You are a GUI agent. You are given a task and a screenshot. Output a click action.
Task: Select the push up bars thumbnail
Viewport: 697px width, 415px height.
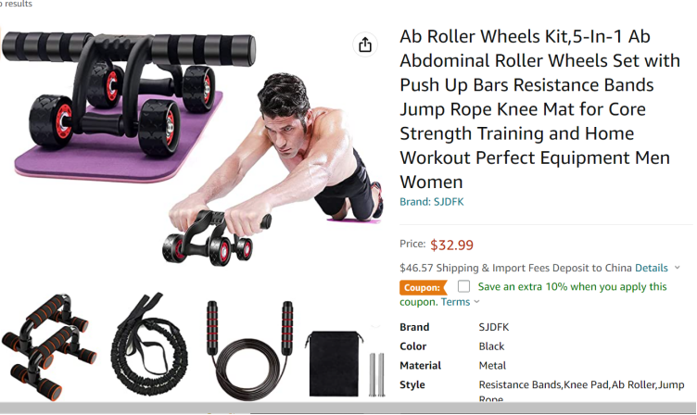[48, 346]
